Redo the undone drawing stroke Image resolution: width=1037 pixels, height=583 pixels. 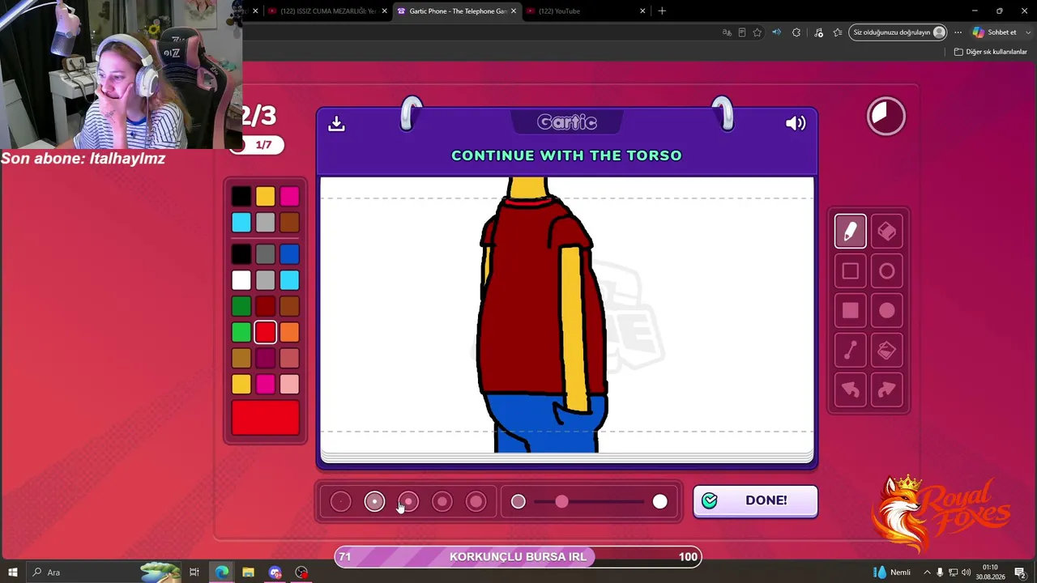tap(887, 390)
